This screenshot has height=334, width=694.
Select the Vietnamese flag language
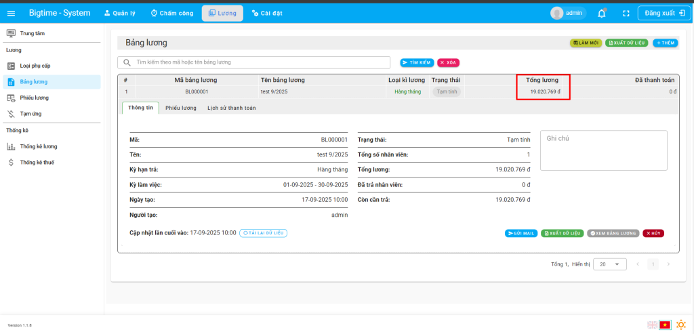(x=665, y=325)
